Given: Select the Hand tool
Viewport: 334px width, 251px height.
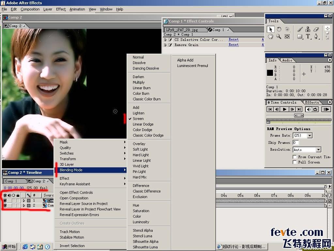Looking at the screenshot, I should click(270, 37).
